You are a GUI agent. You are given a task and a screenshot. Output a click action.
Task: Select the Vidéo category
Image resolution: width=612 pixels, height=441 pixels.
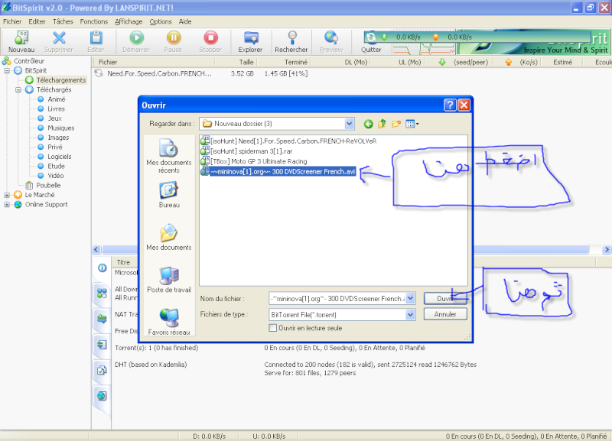[x=55, y=176]
